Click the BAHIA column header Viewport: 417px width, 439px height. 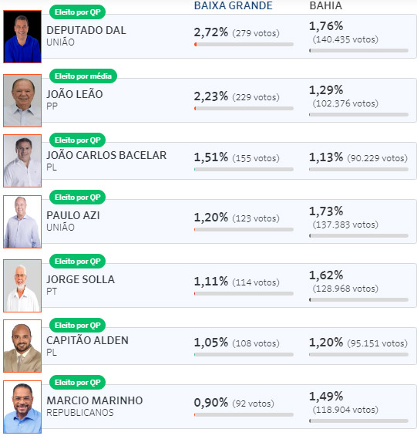tap(326, 5)
